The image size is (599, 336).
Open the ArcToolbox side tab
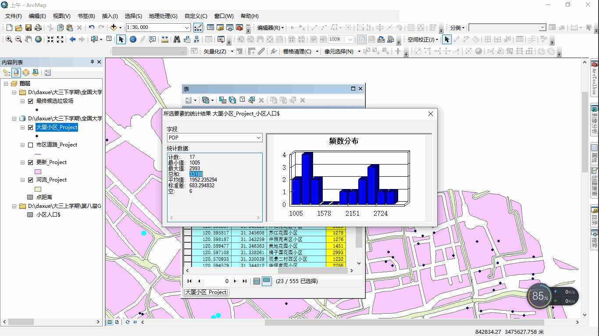595,77
